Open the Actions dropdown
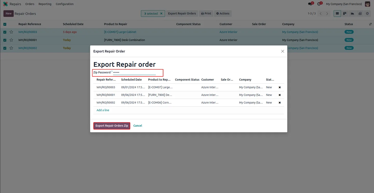The height and width of the screenshot is (193, 374). click(223, 13)
